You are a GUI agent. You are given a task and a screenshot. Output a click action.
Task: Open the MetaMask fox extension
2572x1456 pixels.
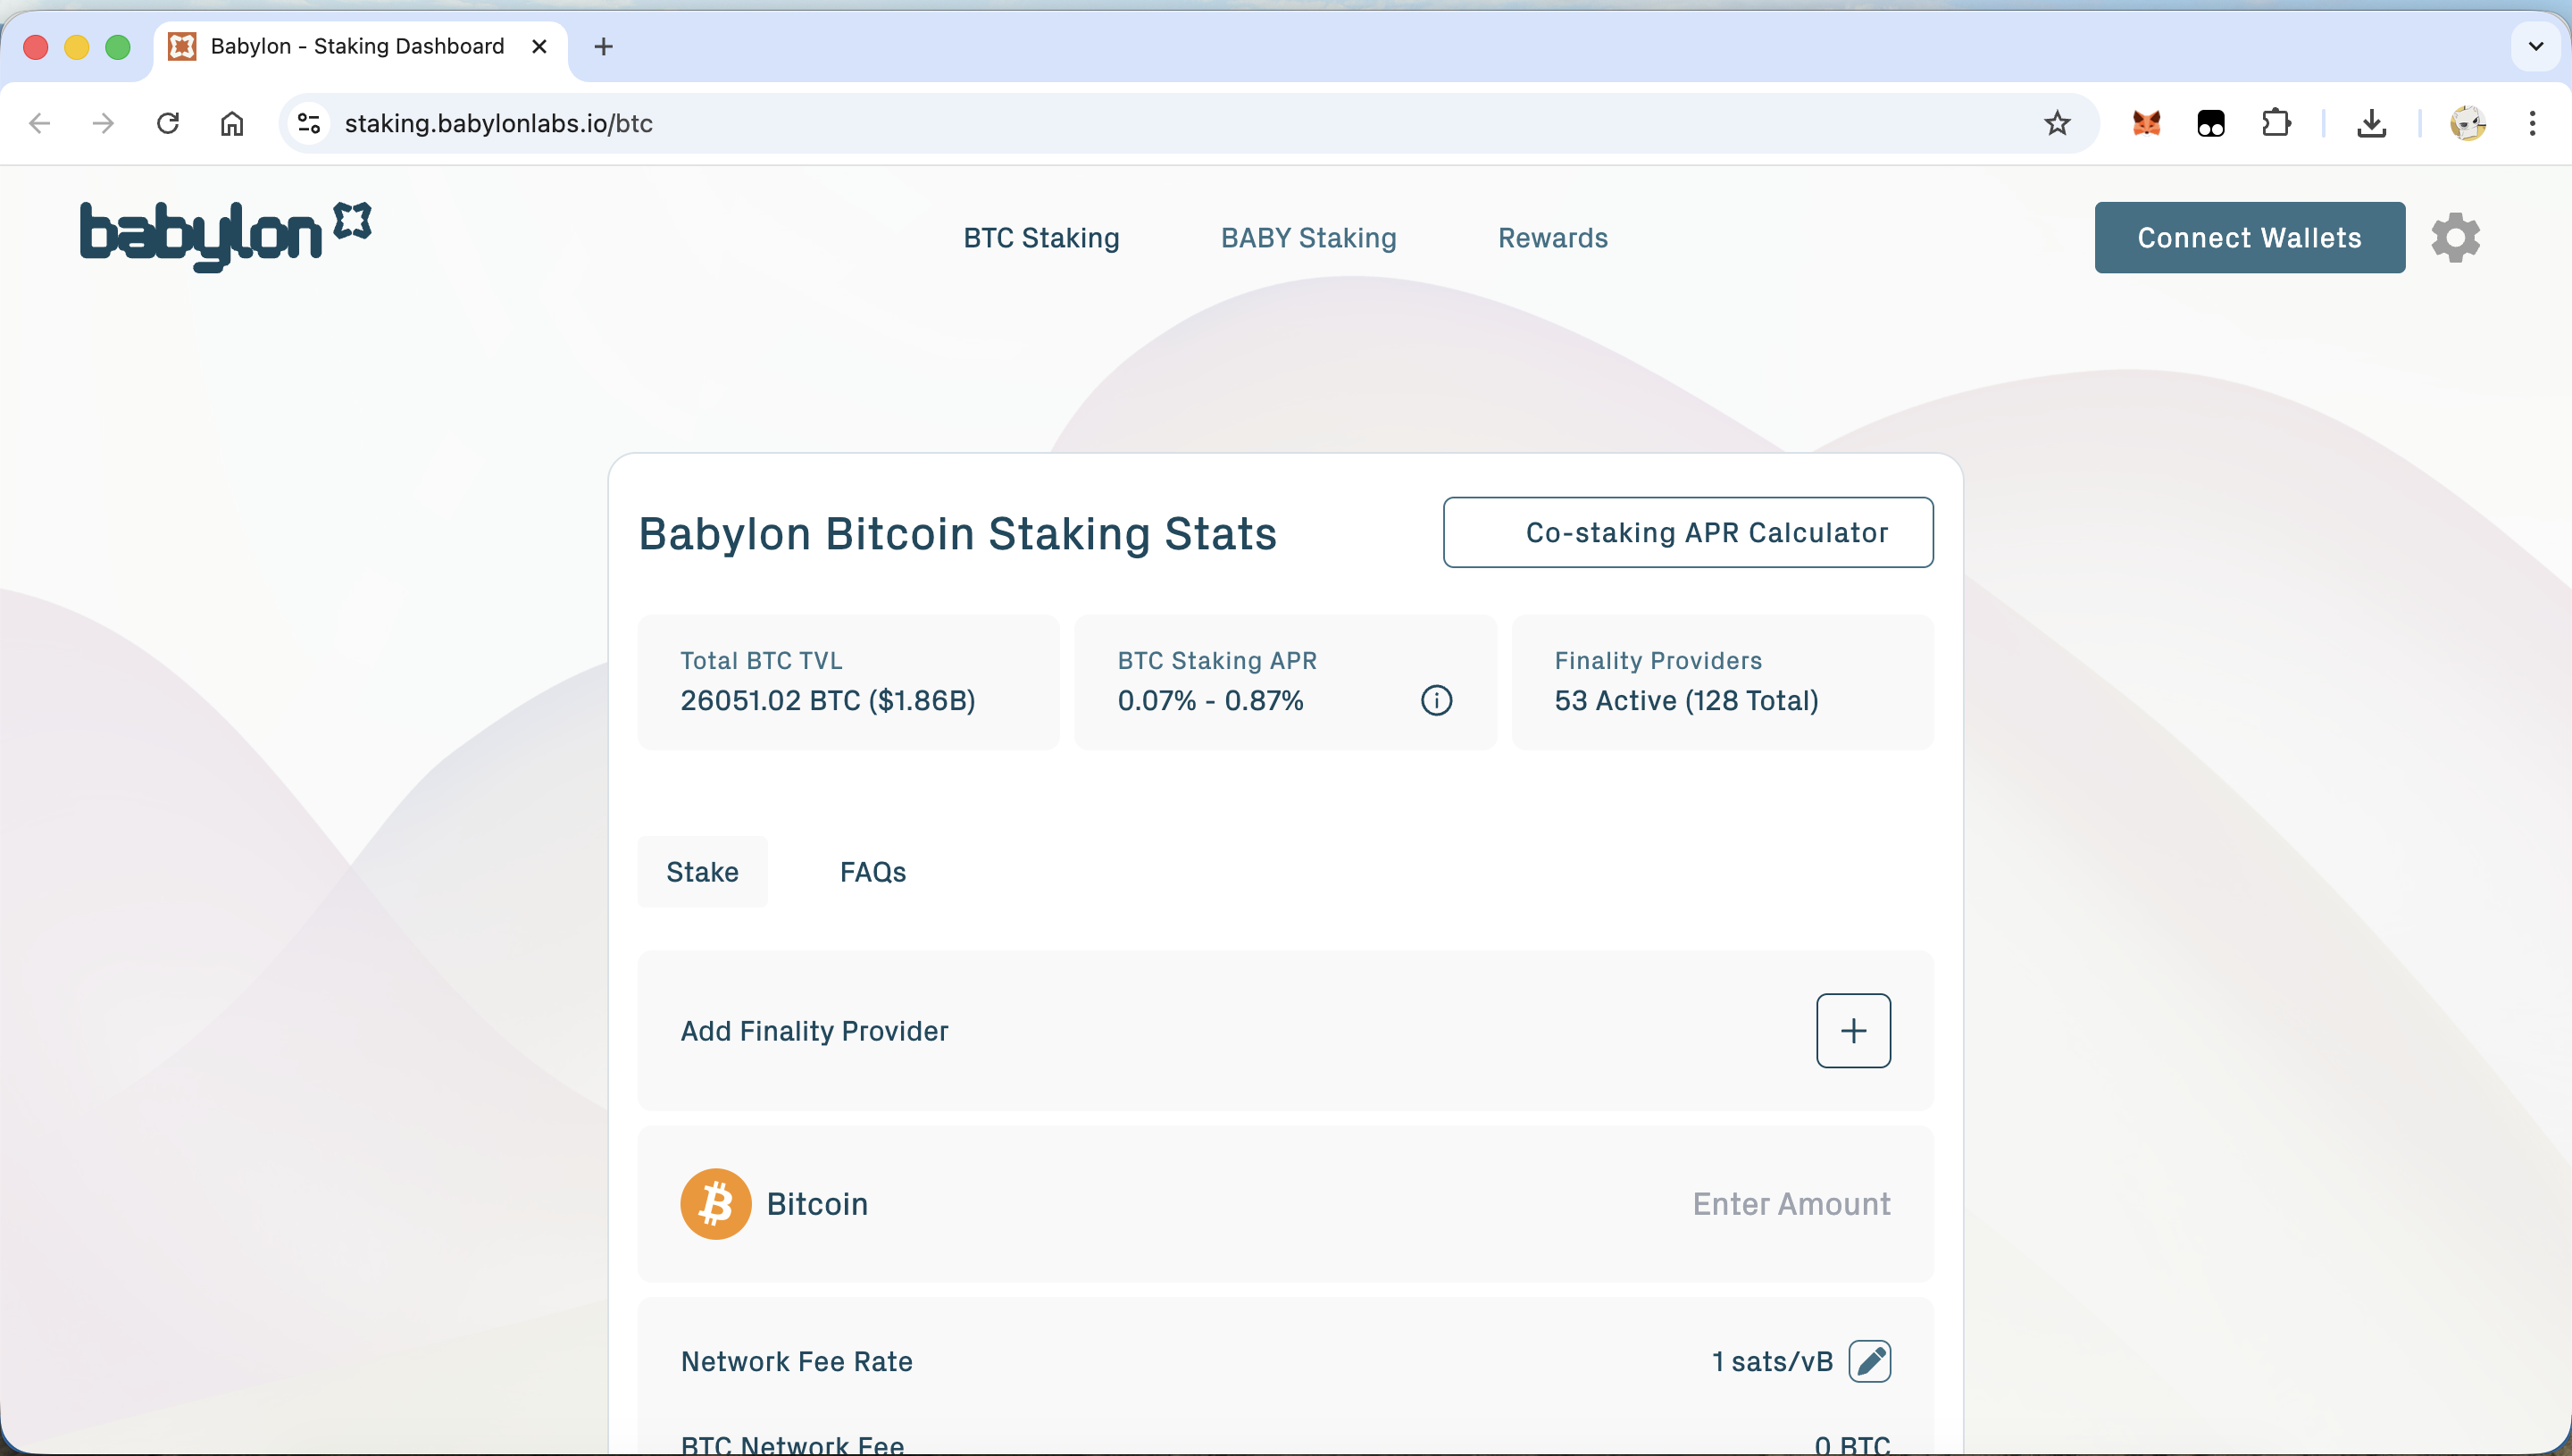tap(2146, 123)
